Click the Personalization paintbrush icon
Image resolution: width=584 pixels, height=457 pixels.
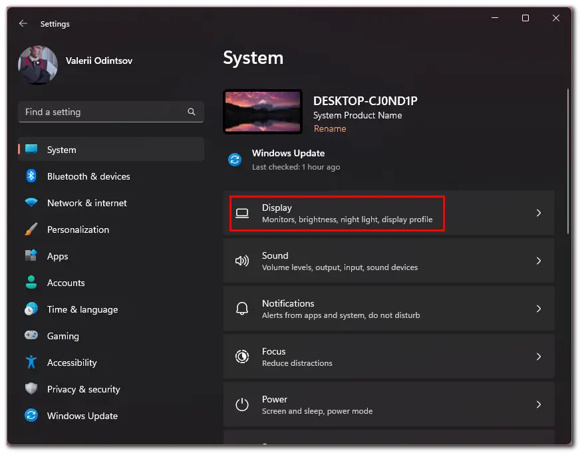(31, 229)
